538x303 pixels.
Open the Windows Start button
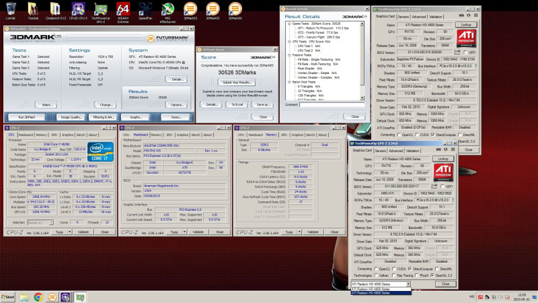point(8,297)
